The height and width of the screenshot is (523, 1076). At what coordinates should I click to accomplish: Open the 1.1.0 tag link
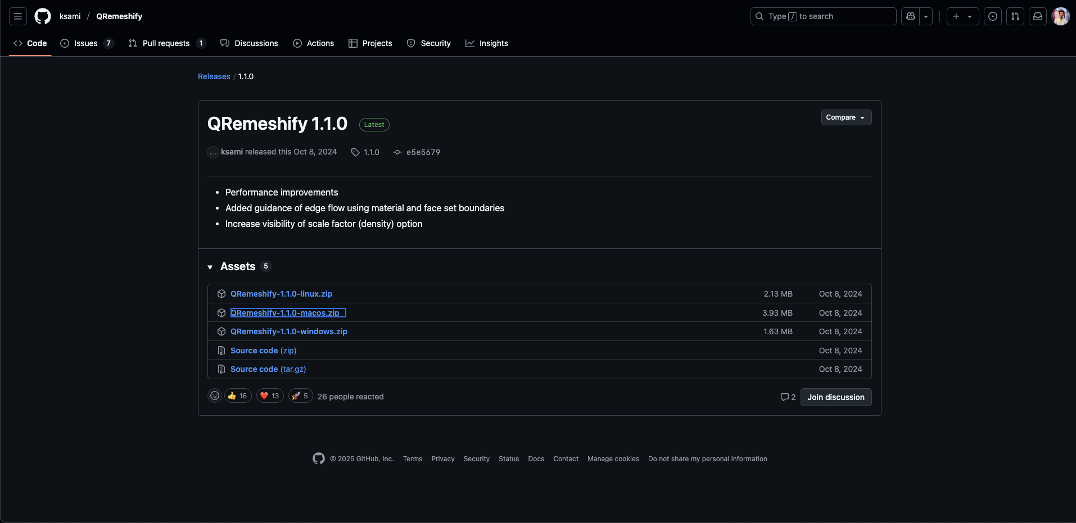point(365,152)
